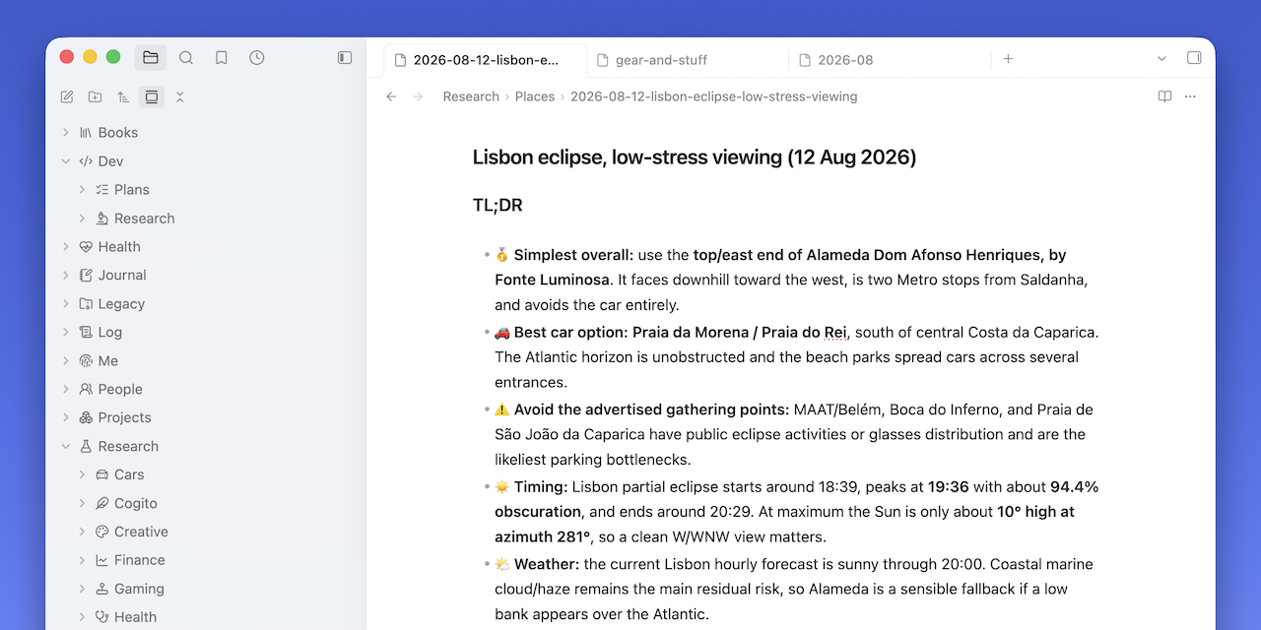Create a new folder icon
The height and width of the screenshot is (630, 1261).
click(x=95, y=96)
